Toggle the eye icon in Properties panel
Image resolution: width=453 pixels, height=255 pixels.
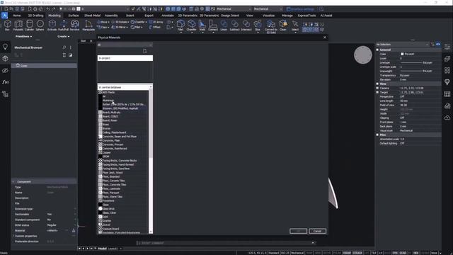[x=438, y=45]
